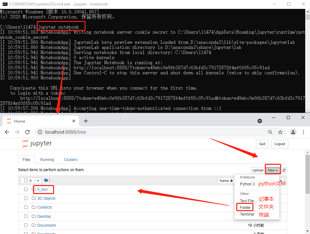Open the 0_test folder
310x234 pixels.
tap(42, 189)
